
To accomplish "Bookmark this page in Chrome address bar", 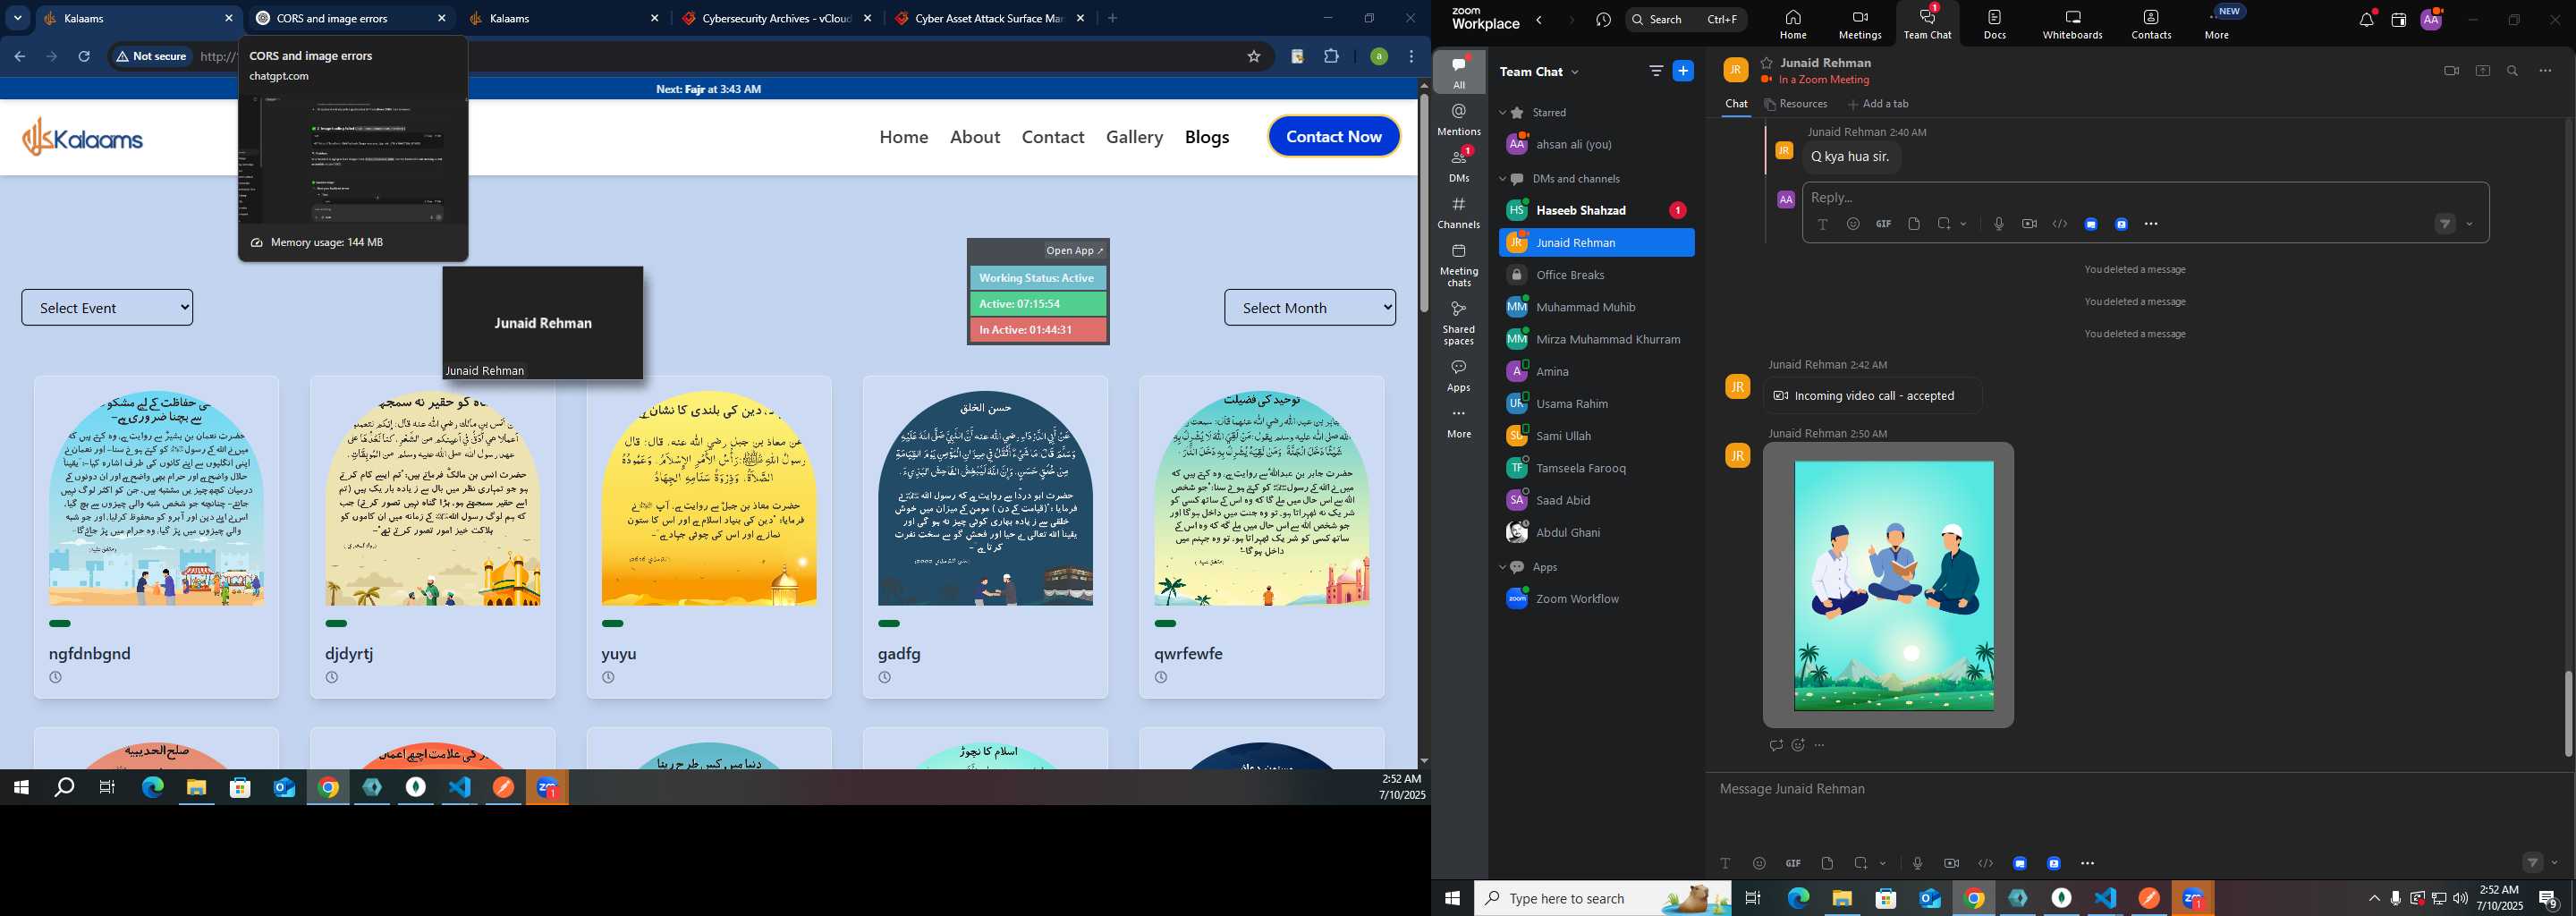I will tap(1254, 57).
